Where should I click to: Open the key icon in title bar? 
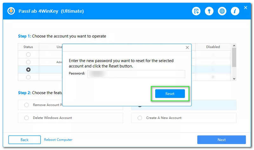(209, 11)
